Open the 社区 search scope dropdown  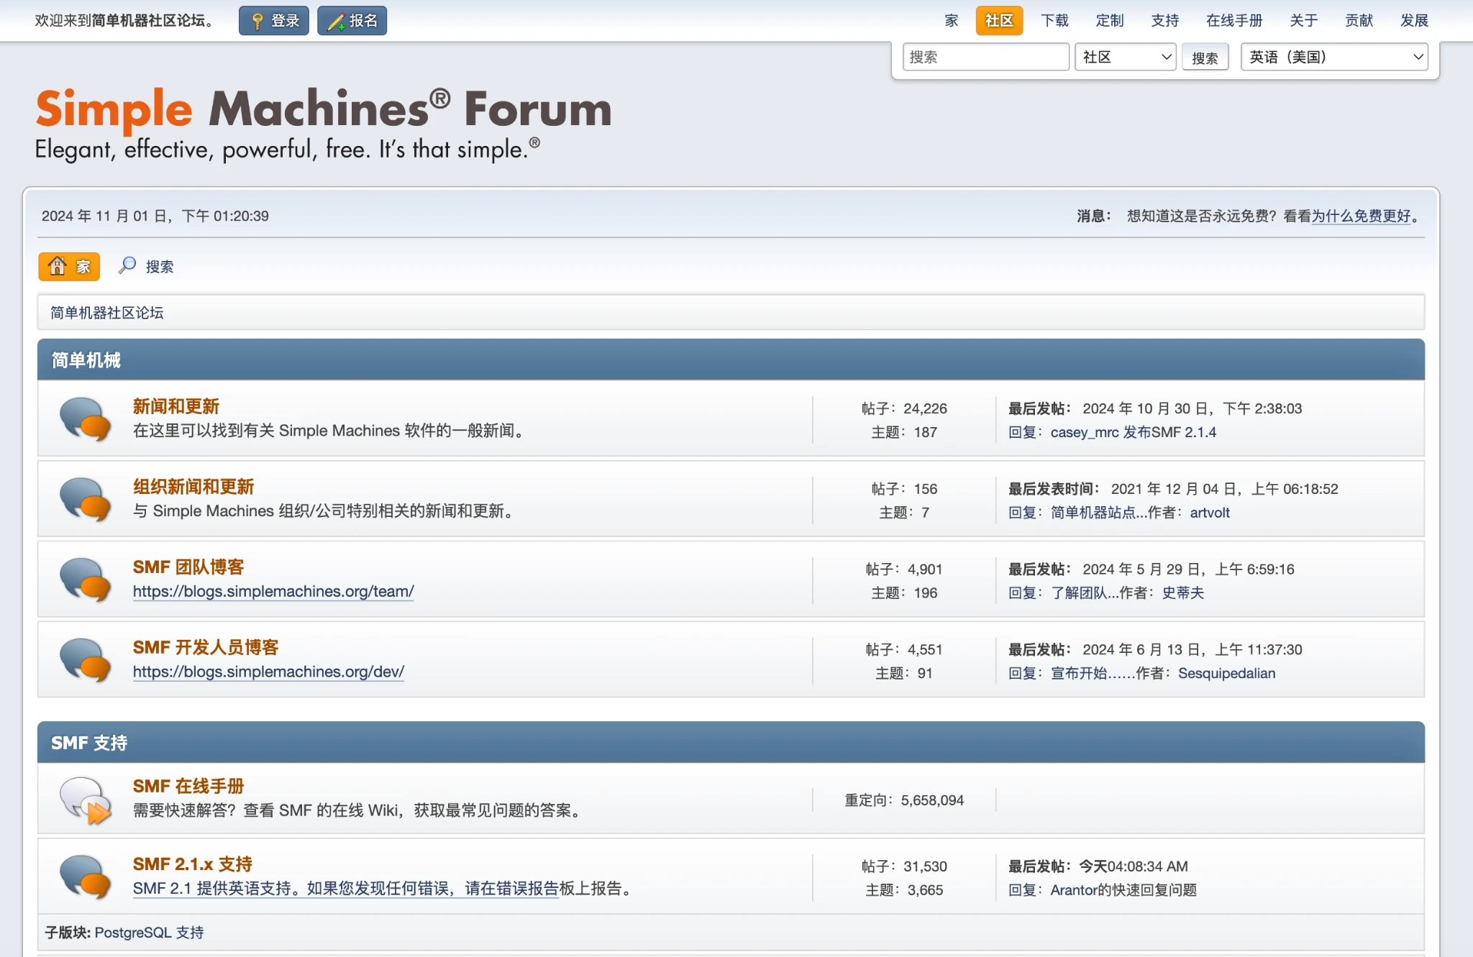coord(1125,57)
